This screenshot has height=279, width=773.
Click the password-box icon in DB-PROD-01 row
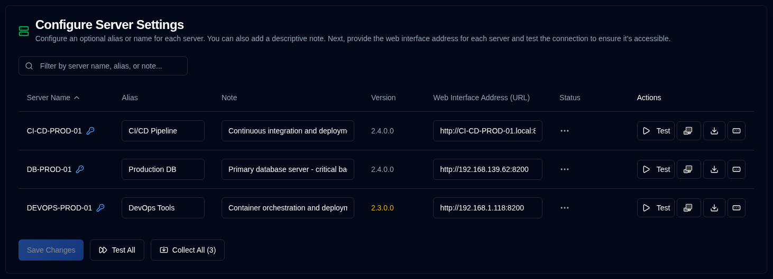(x=737, y=169)
